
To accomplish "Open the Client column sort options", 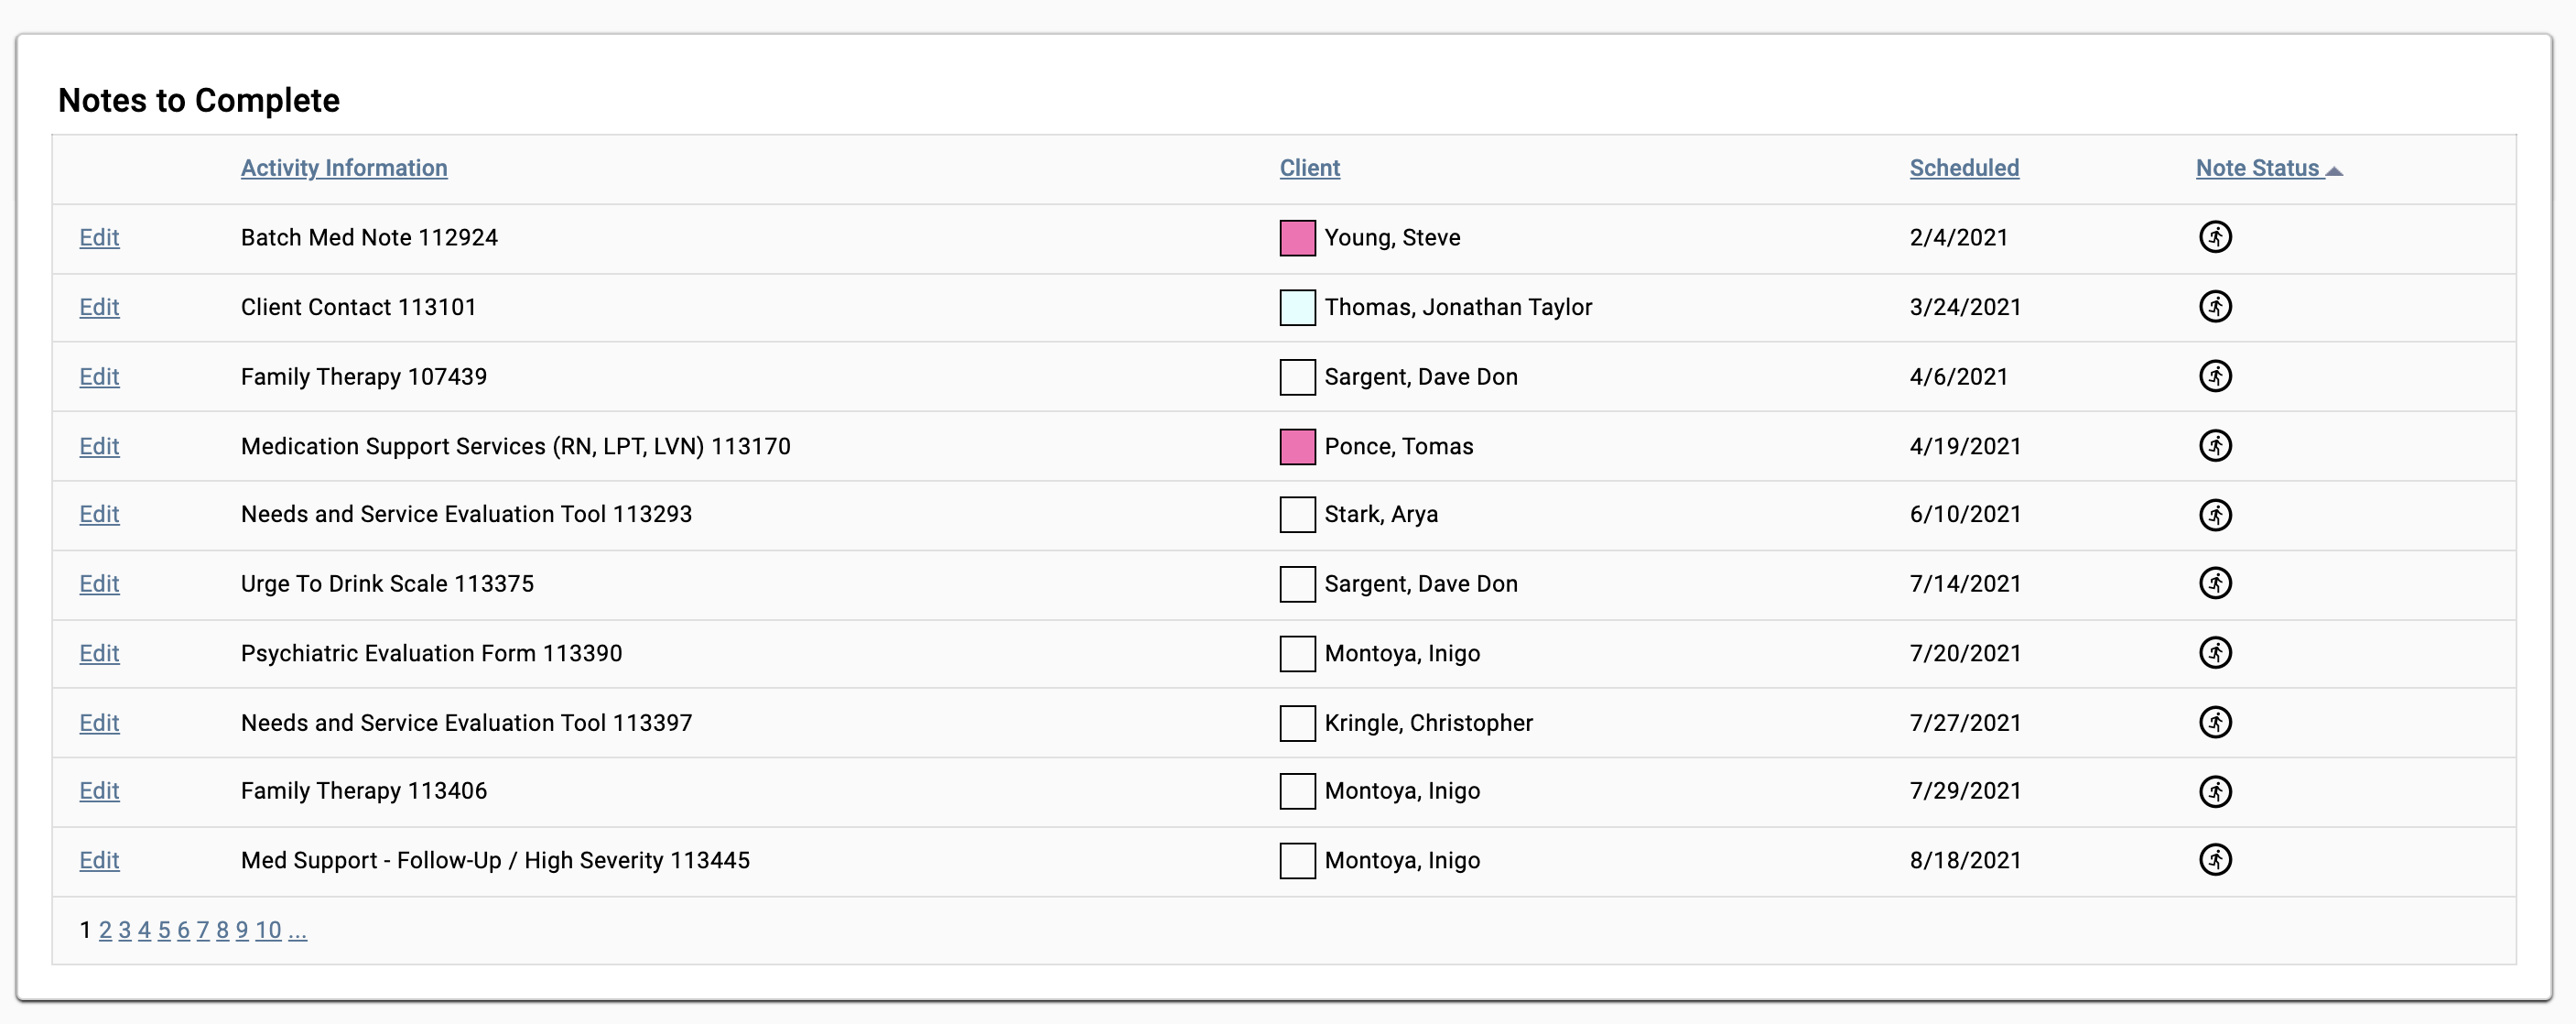I will pyautogui.click(x=1309, y=169).
